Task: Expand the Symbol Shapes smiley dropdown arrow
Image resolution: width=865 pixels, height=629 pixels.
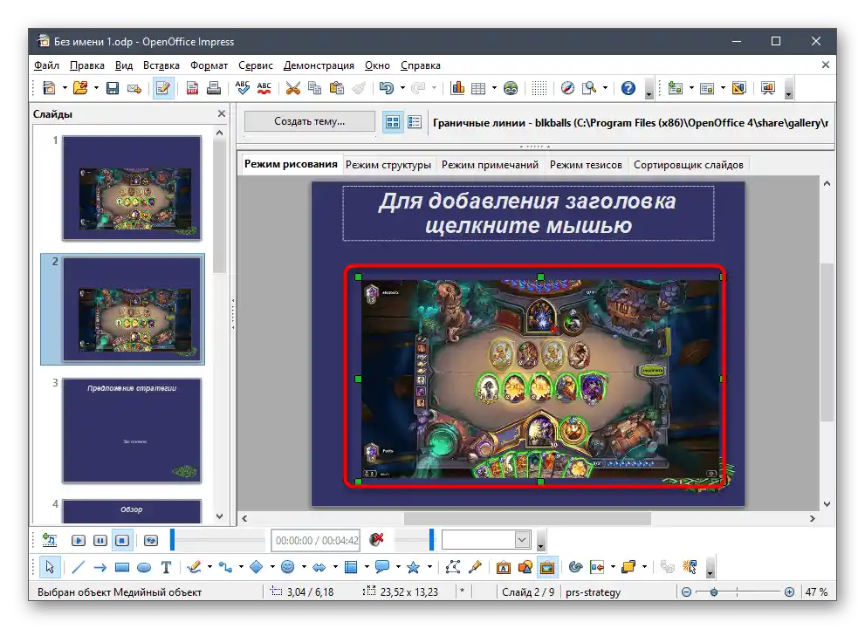Action: 302,567
